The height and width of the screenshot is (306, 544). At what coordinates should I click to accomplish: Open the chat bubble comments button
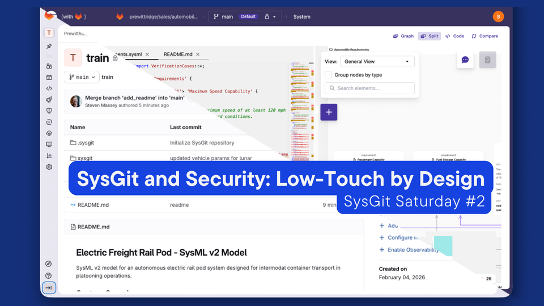pyautogui.click(x=465, y=59)
